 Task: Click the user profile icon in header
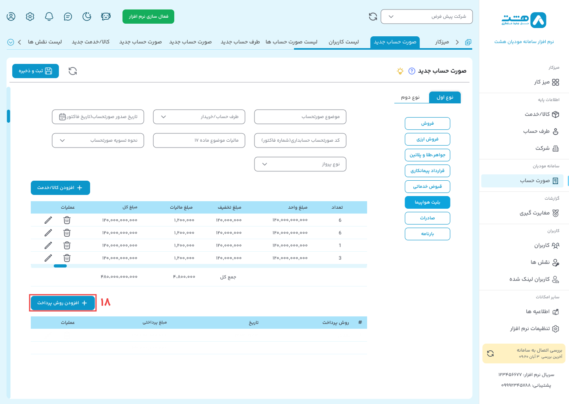coord(11,17)
